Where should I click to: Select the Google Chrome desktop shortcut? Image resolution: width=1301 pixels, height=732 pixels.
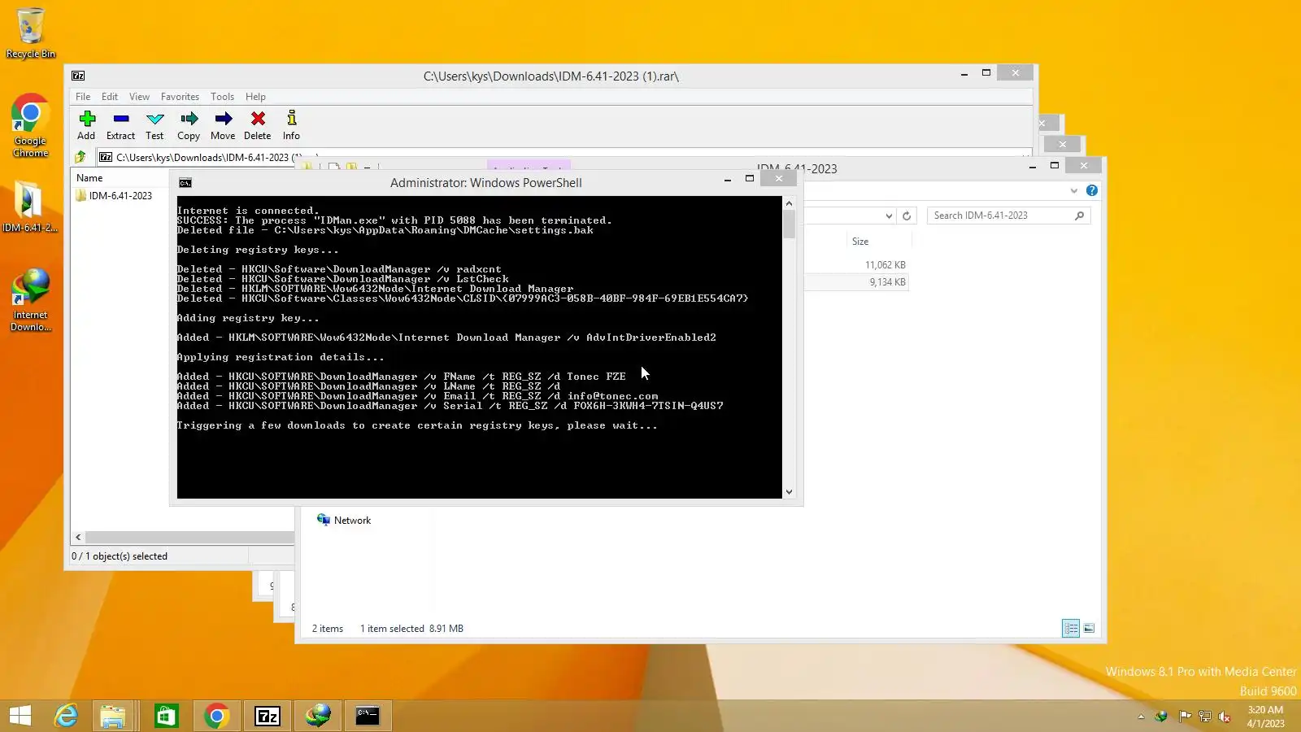(x=30, y=126)
